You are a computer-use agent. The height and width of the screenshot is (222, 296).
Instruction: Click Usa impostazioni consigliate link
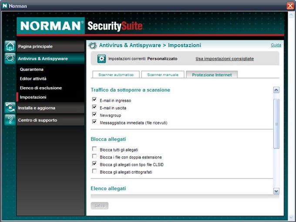click(225, 59)
